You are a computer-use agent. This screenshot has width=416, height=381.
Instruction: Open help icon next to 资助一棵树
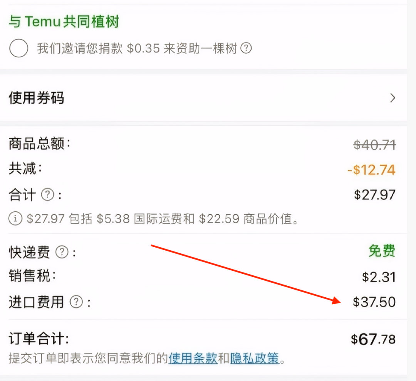246,48
